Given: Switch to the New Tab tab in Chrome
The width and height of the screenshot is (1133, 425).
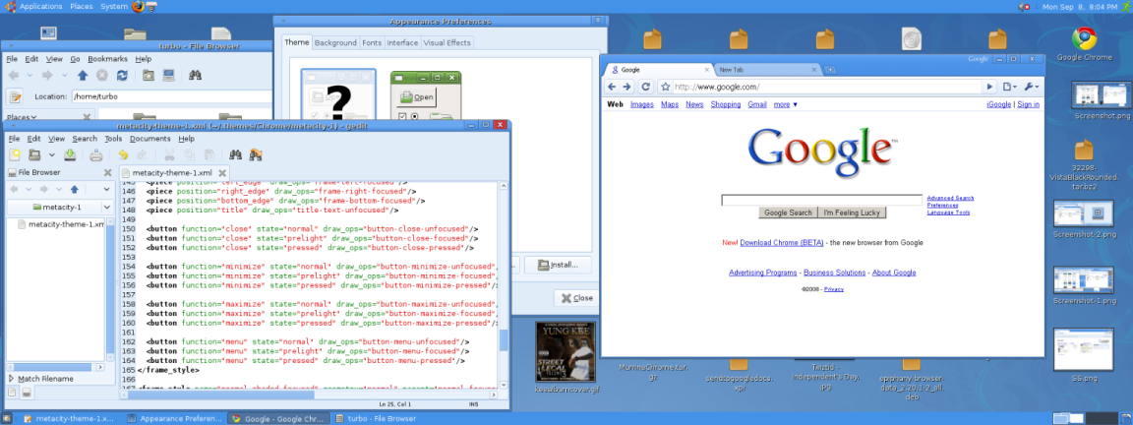Looking at the screenshot, I should tap(765, 70).
